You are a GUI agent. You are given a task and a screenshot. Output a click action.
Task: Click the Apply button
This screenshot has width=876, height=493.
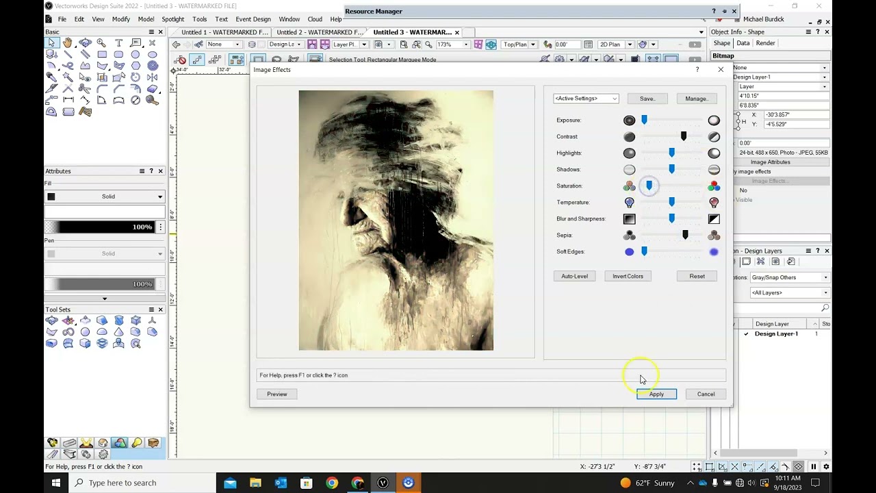pos(656,394)
